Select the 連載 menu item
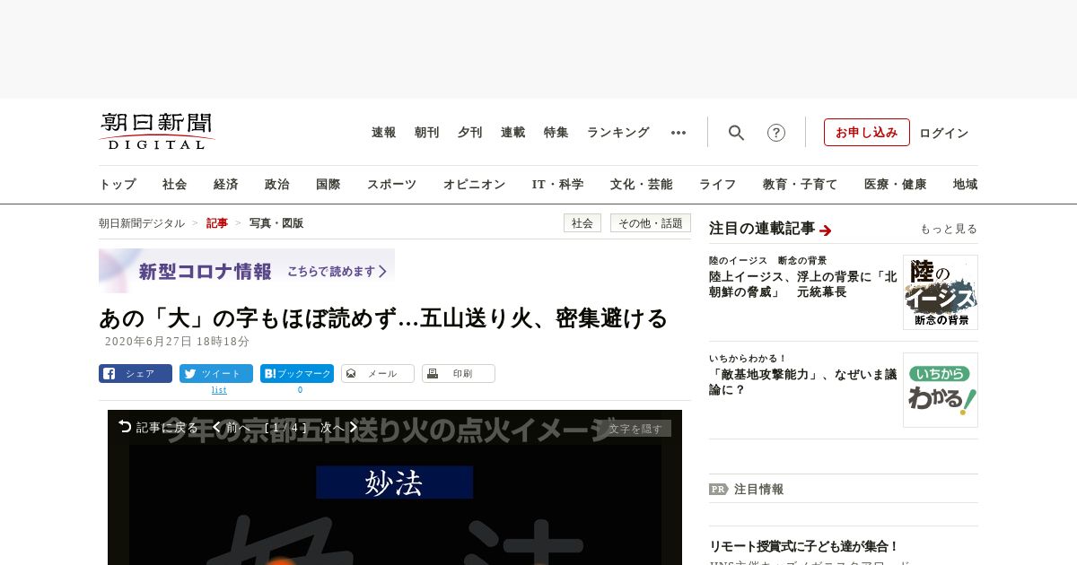This screenshot has width=1077, height=565. tap(513, 133)
